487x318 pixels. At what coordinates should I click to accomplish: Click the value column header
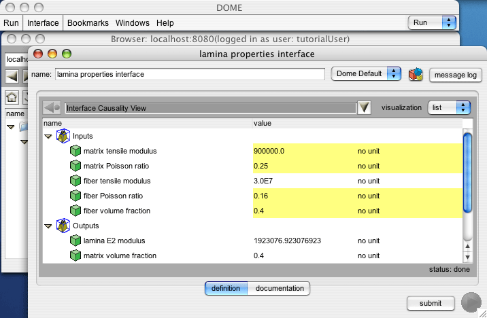pos(358,123)
